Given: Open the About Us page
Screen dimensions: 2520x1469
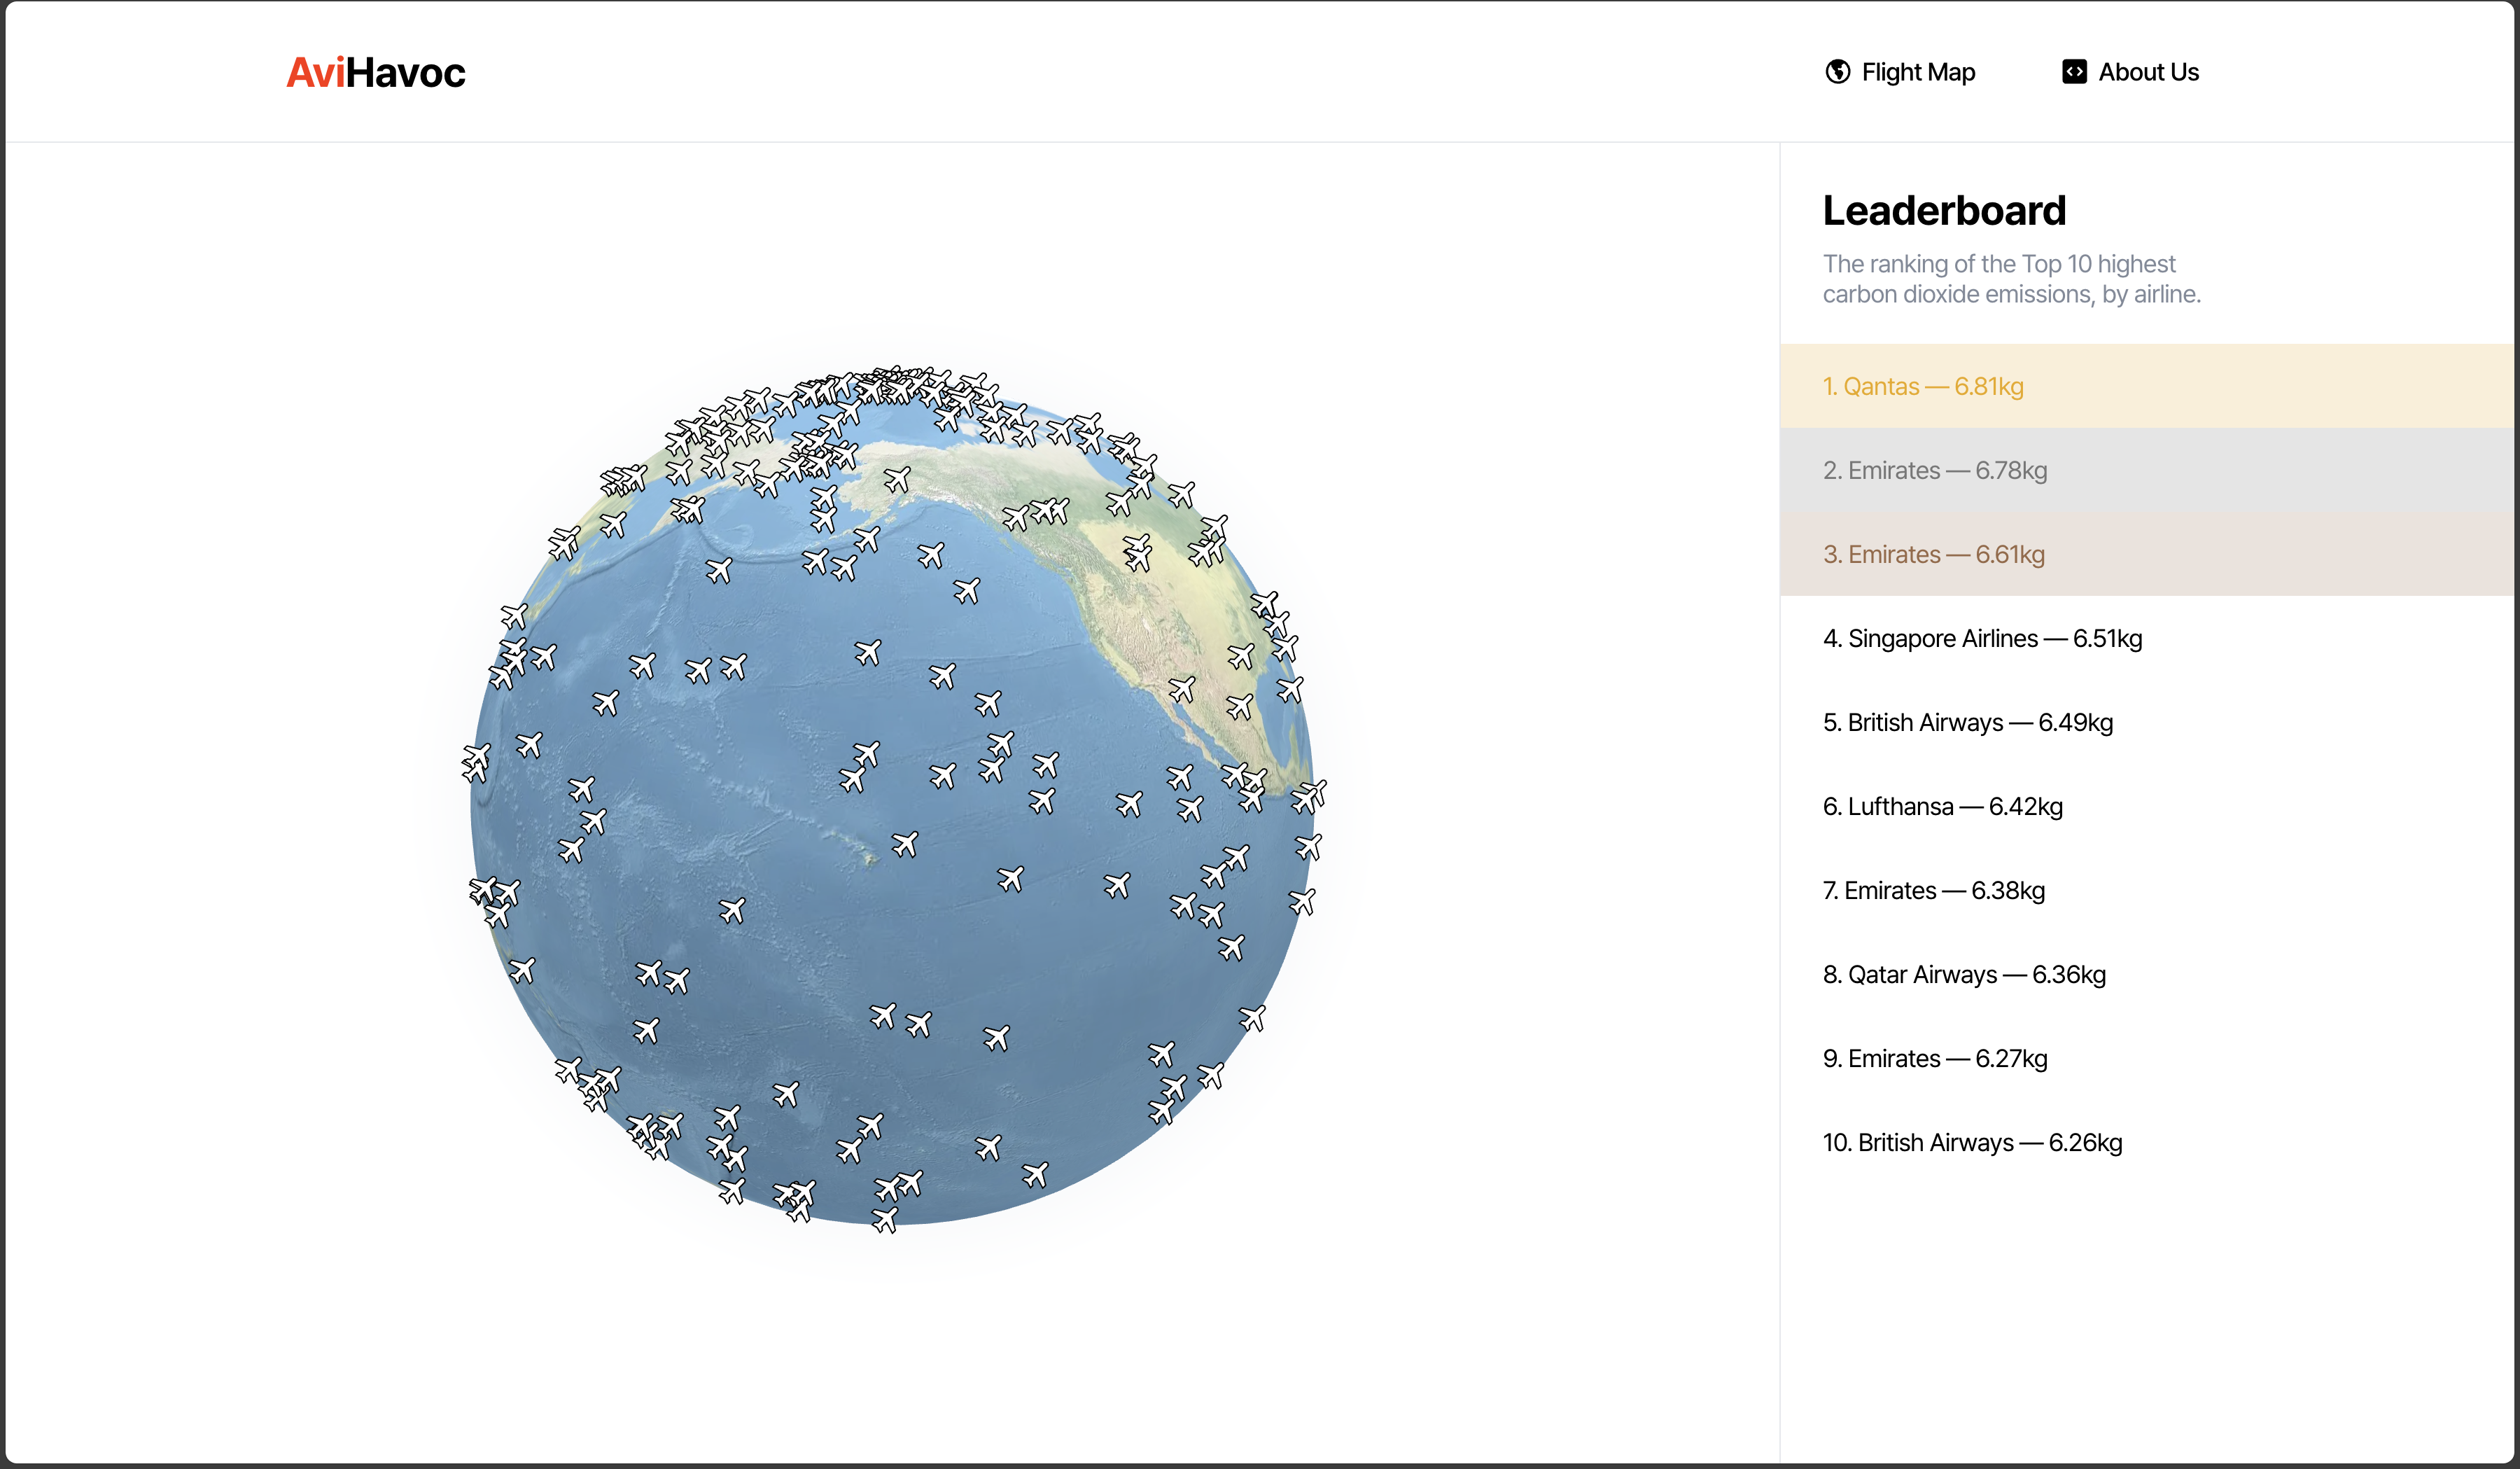Looking at the screenshot, I should tap(2148, 72).
